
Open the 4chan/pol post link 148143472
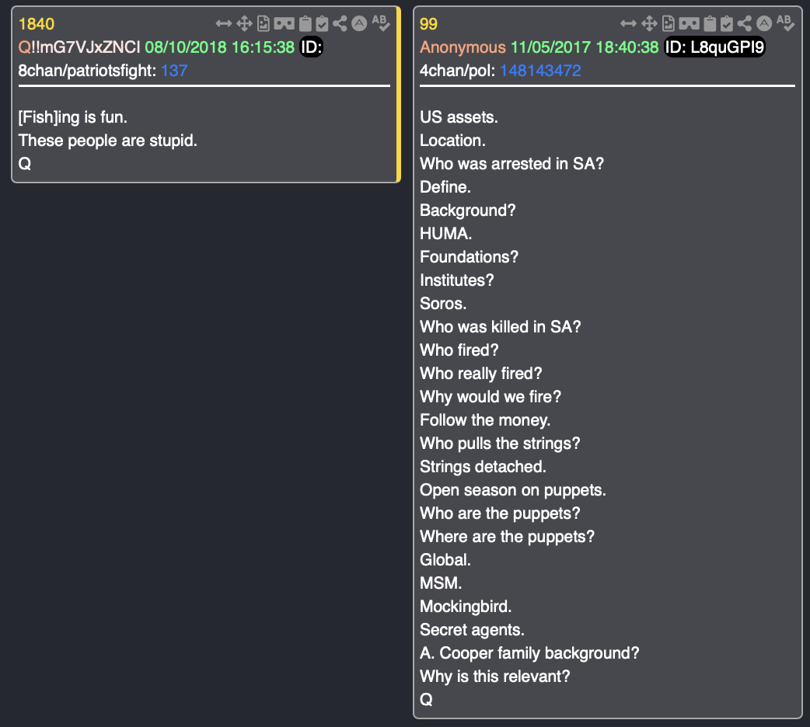pyautogui.click(x=540, y=71)
